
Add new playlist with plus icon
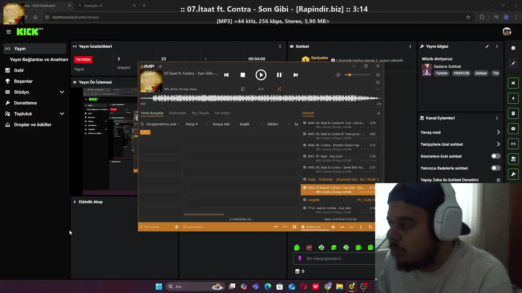pos(378,113)
